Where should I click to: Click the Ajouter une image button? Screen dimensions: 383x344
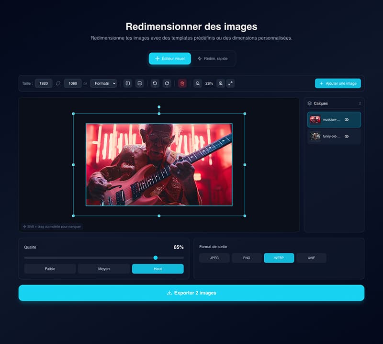338,83
